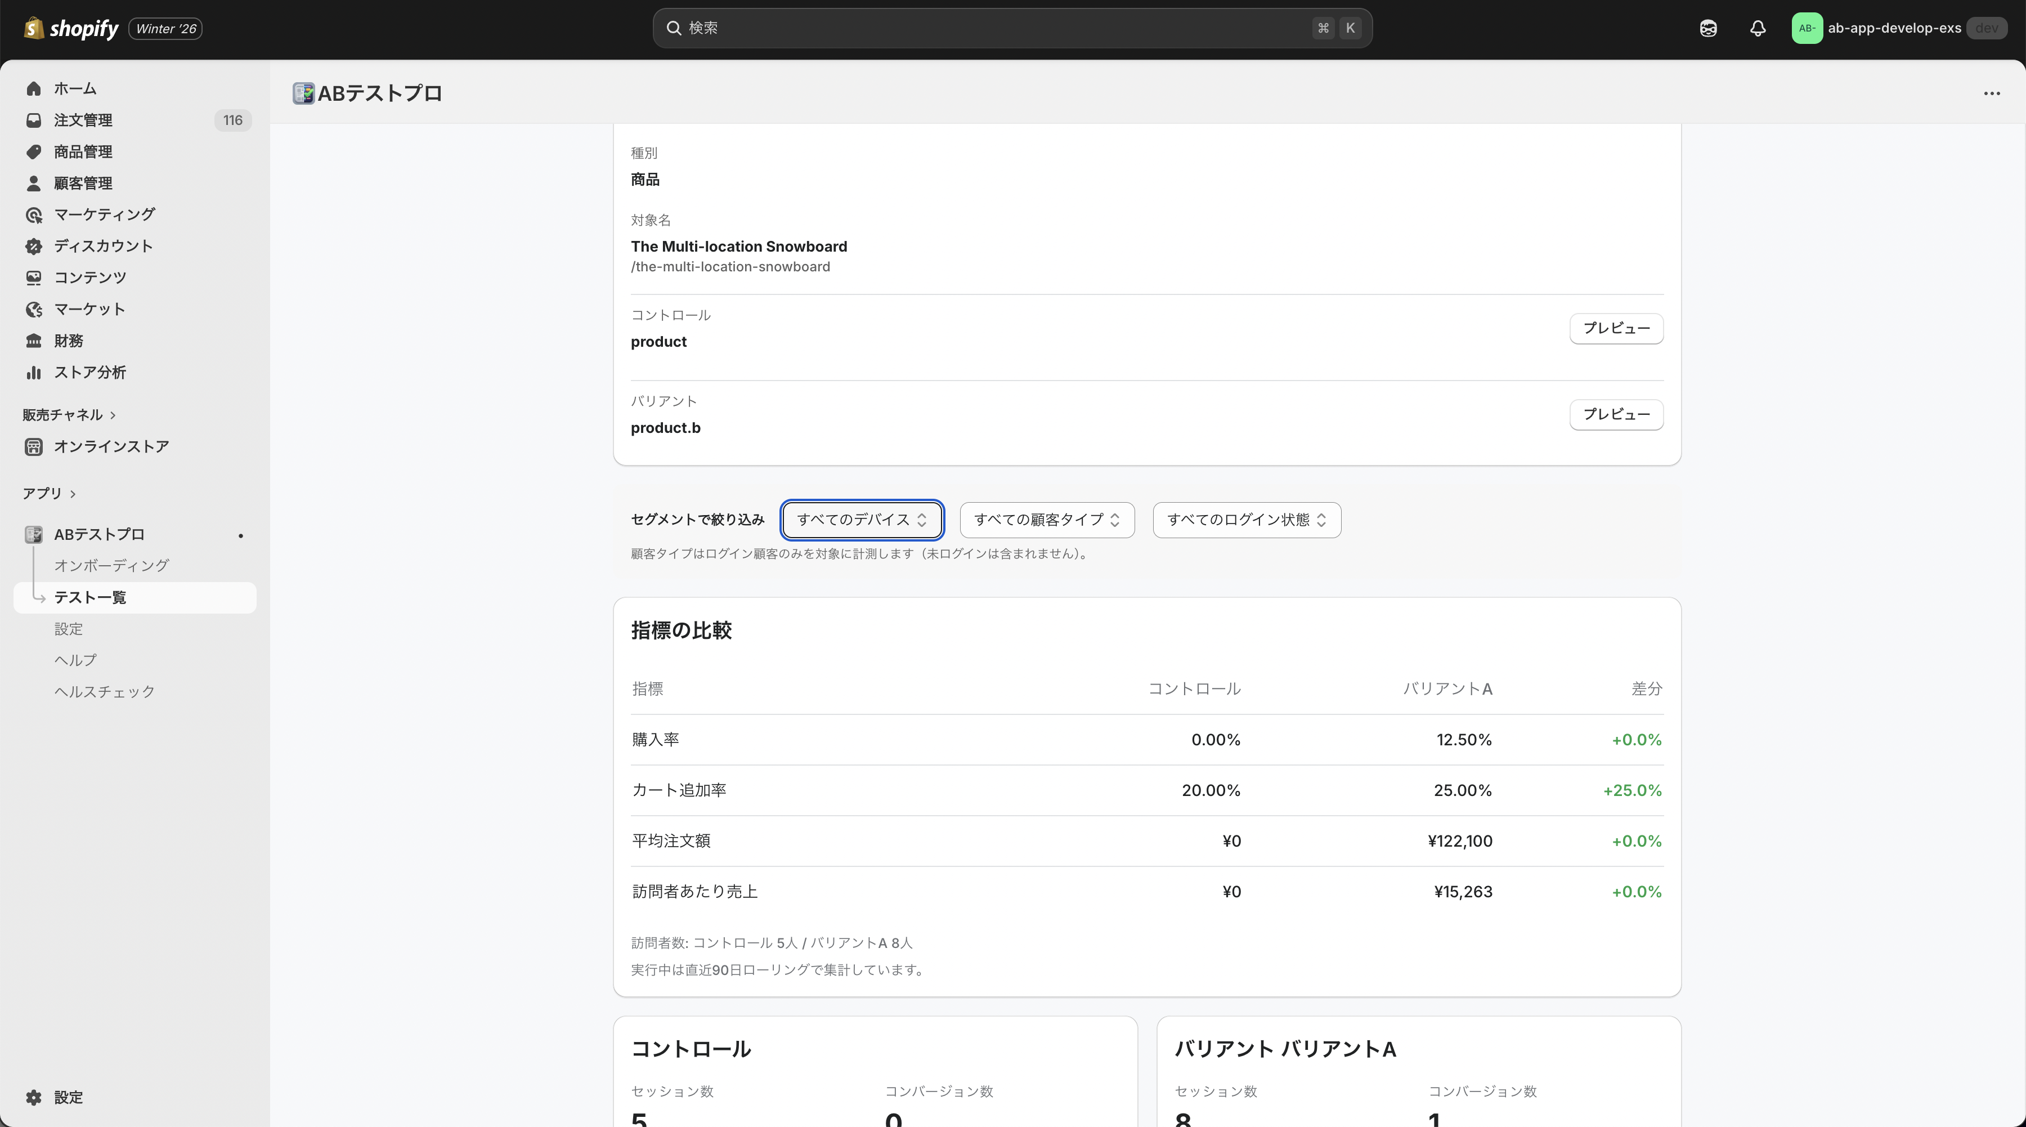Viewport: 2026px width, 1127px height.
Task: Click the ストア分析 analytics icon
Action: pyautogui.click(x=33, y=373)
